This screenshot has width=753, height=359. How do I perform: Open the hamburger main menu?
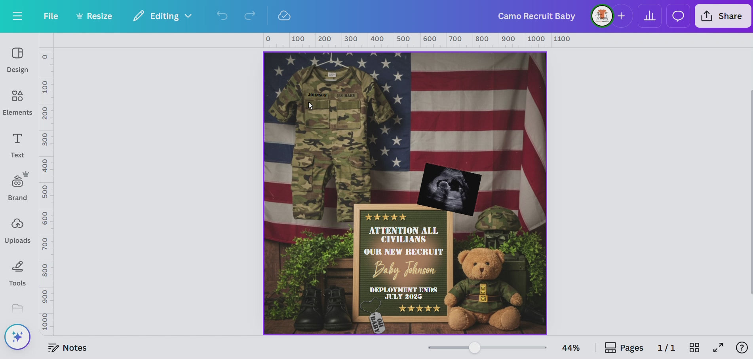17,16
